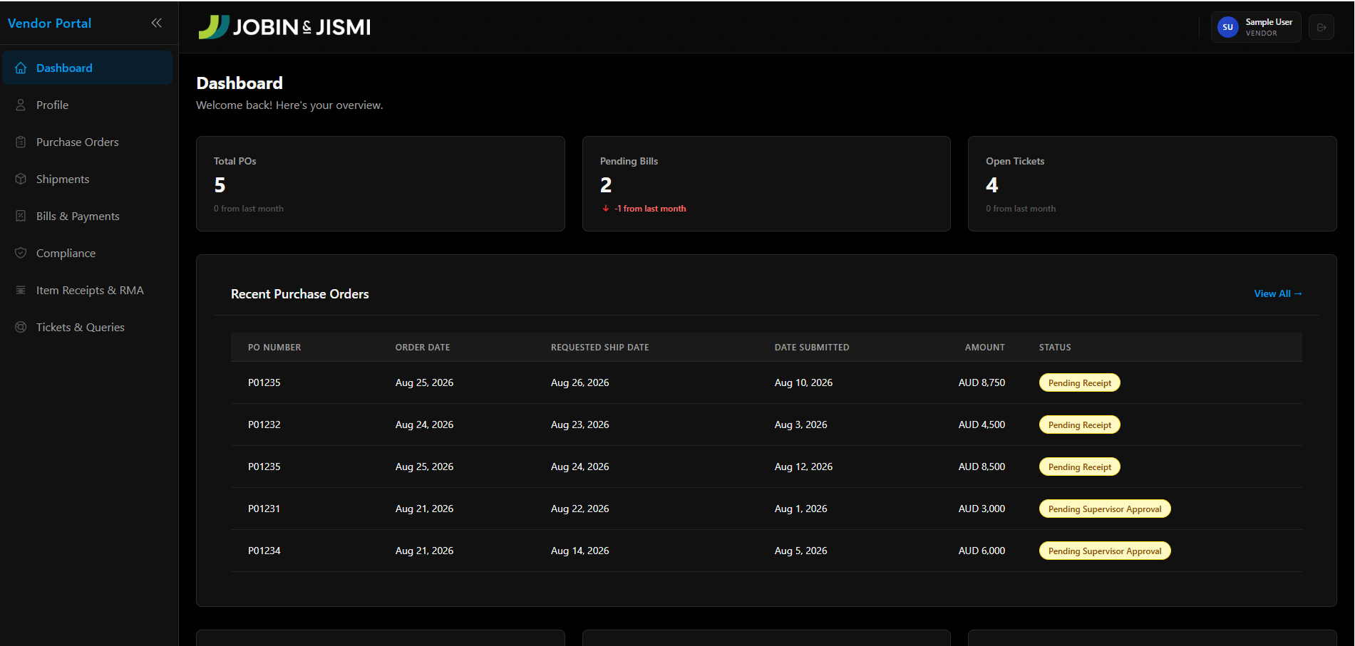Click the Profile person icon
The height and width of the screenshot is (646, 1355).
pos(21,105)
